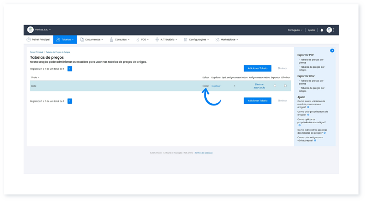This screenshot has height=201, width=365.
Task: Expand the Português language dropdown
Action: pyautogui.click(x=295, y=30)
